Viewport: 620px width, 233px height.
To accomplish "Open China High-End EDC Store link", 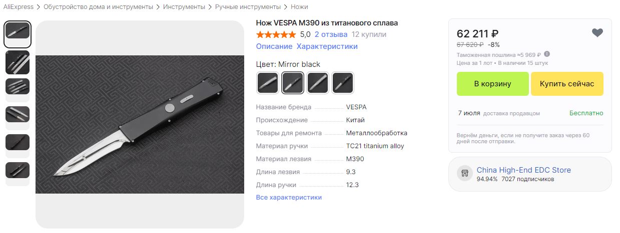I will click(524, 170).
